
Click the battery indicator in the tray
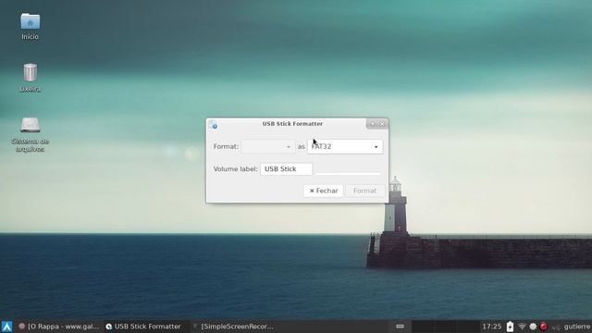(510, 327)
